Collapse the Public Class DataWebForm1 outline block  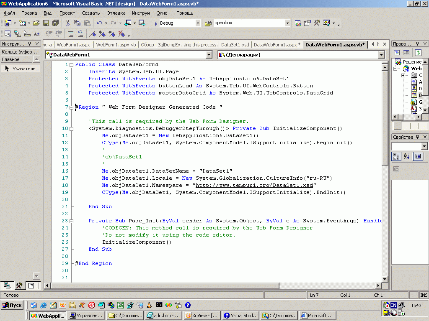(x=71, y=65)
